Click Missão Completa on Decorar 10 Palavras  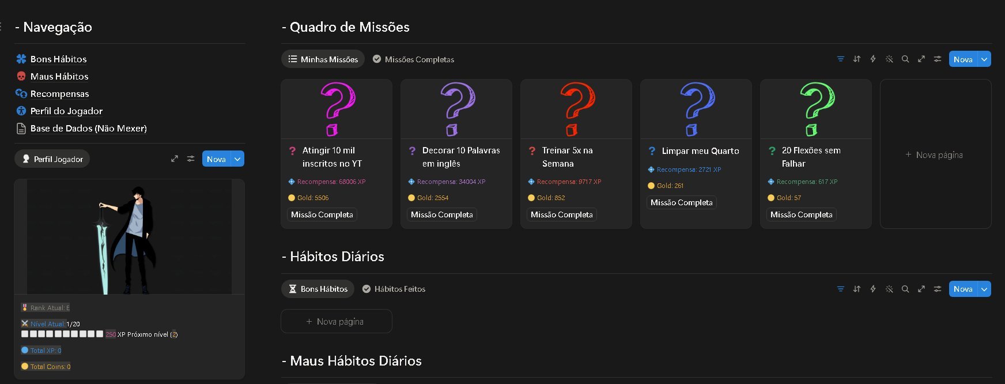(x=442, y=214)
